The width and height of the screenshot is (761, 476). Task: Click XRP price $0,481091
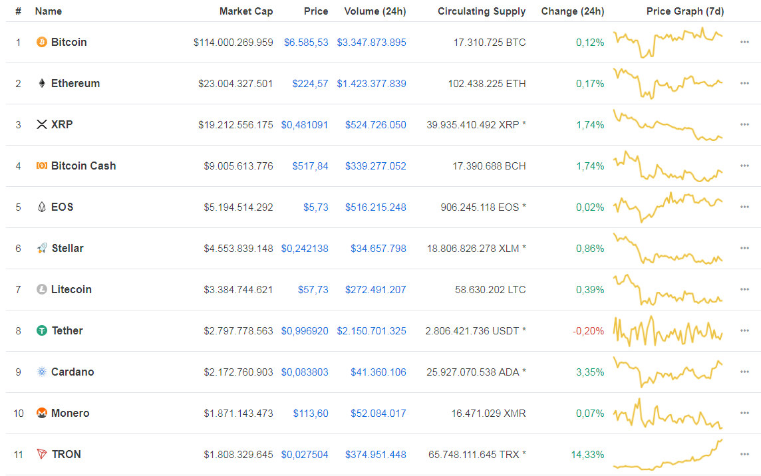305,125
